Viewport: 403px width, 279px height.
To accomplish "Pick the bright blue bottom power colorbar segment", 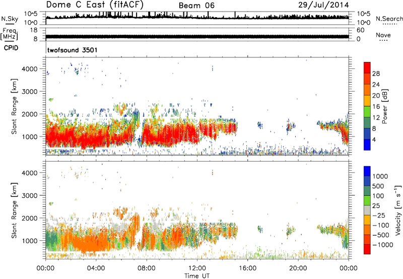I will point(367,145).
